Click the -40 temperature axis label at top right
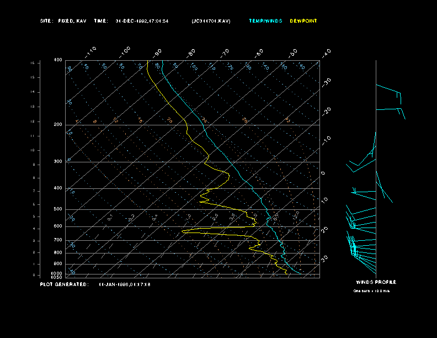 [326, 52]
